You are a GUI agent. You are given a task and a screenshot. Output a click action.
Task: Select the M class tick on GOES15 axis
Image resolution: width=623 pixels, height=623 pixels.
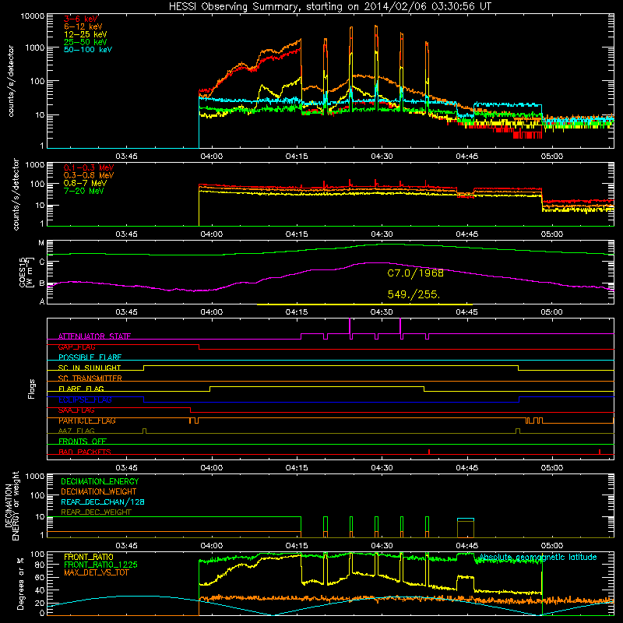pyautogui.click(x=41, y=243)
